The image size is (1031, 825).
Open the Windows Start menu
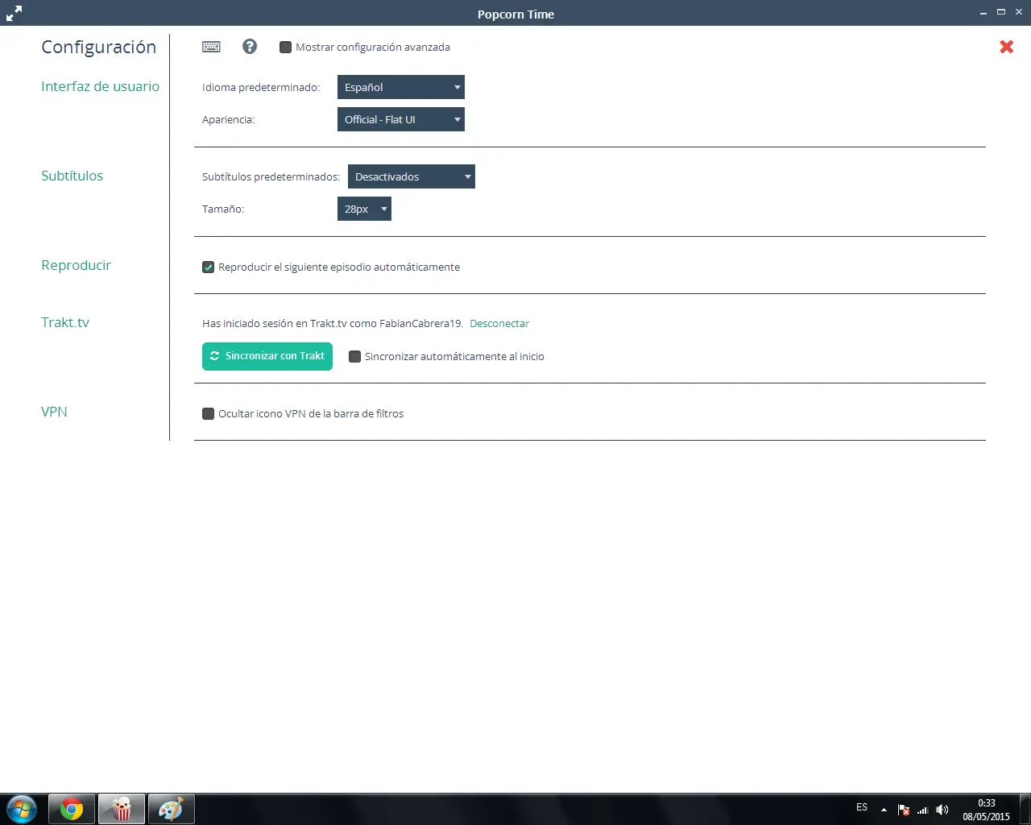pos(22,809)
